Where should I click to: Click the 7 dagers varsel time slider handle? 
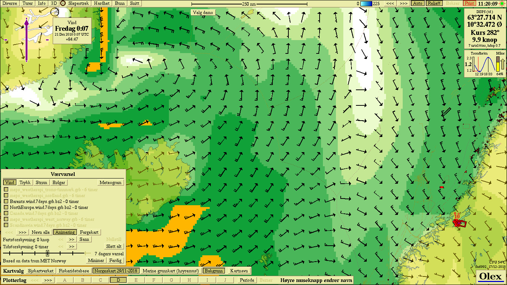point(48,253)
